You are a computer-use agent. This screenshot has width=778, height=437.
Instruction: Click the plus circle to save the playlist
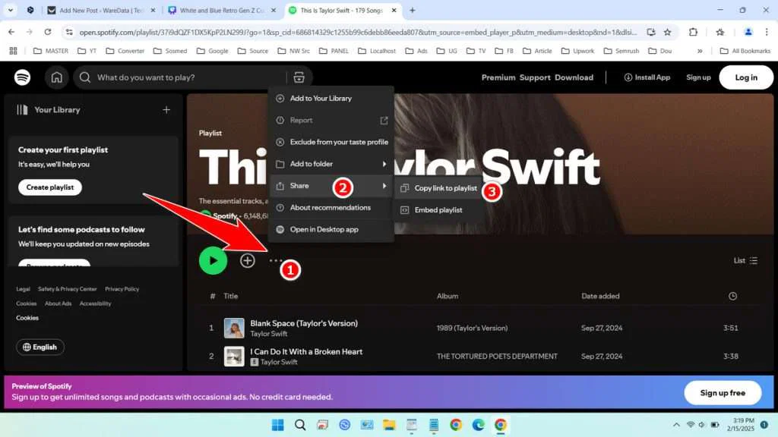tap(247, 260)
